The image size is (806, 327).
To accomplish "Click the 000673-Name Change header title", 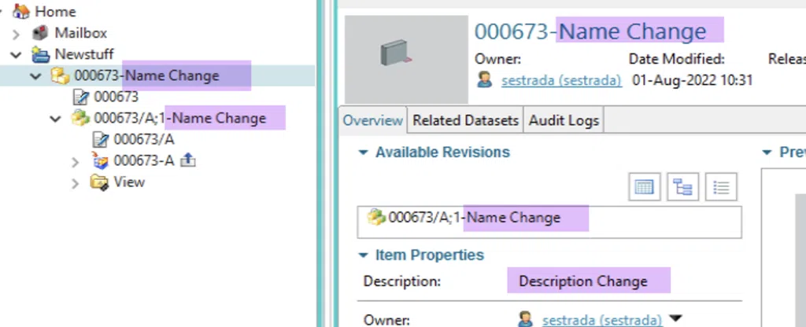I will pos(590,31).
